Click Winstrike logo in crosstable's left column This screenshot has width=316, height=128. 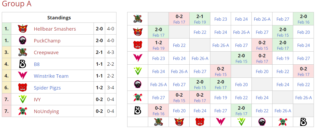[x=138, y=58]
